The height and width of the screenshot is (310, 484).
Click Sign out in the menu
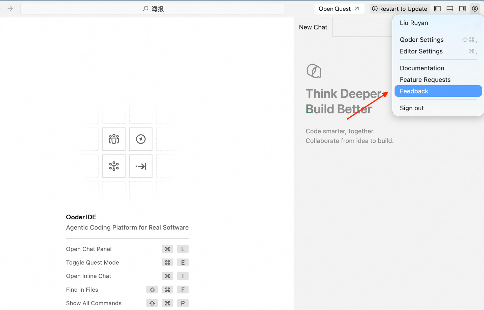tap(438, 108)
